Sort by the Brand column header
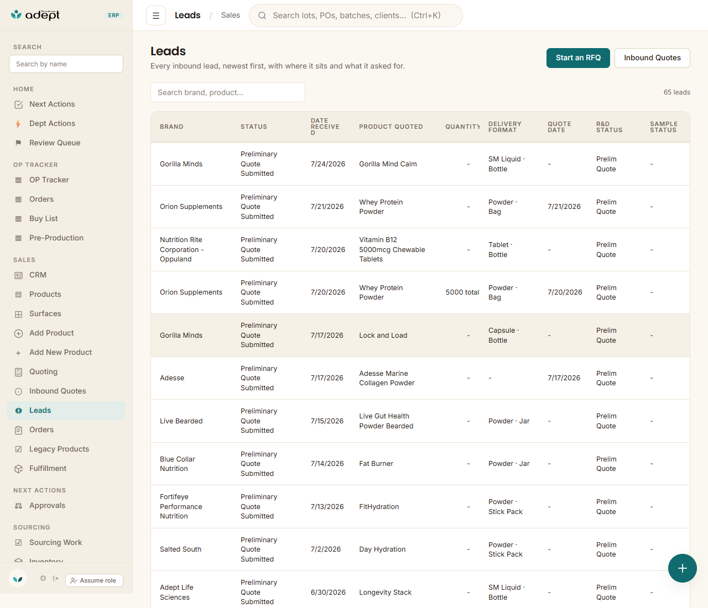Screen dimensions: 708x608 click(171, 127)
